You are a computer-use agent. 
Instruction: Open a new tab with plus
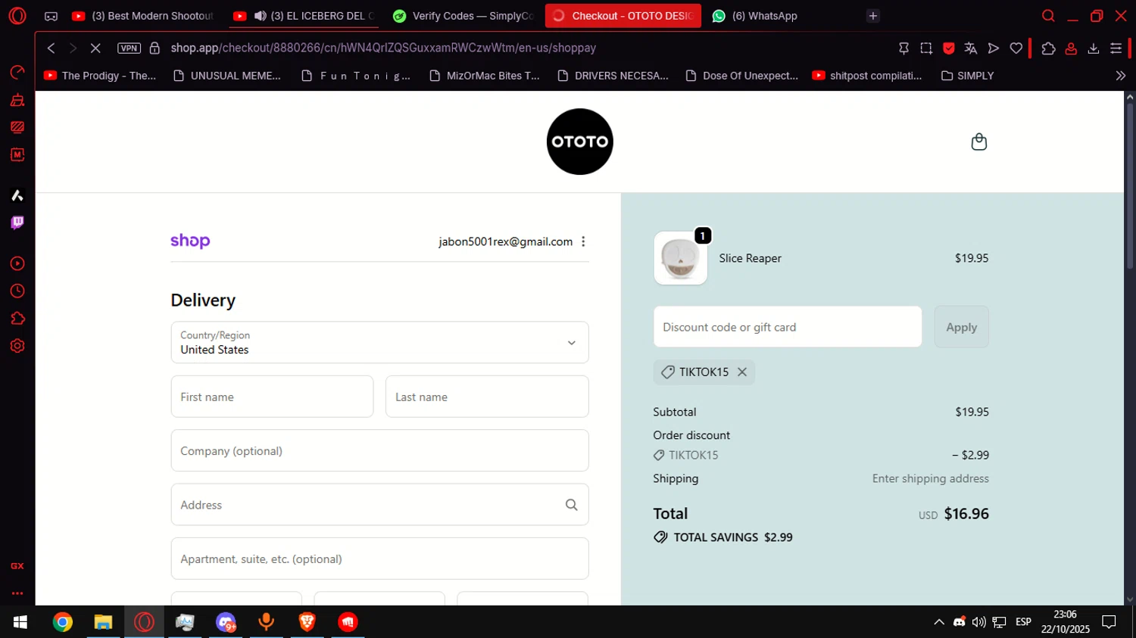873,16
